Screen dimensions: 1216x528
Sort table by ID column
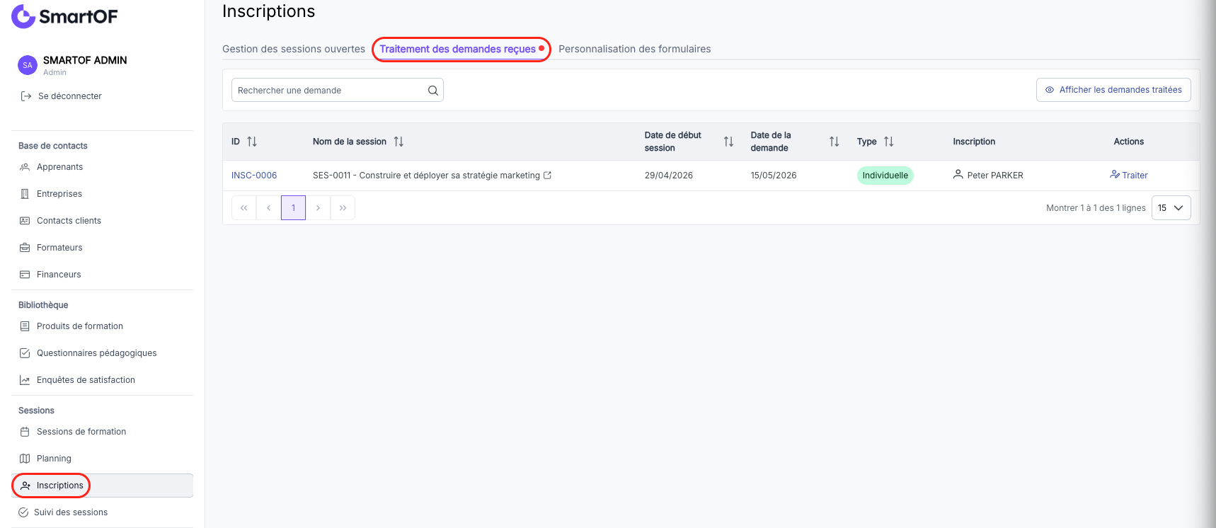(252, 142)
